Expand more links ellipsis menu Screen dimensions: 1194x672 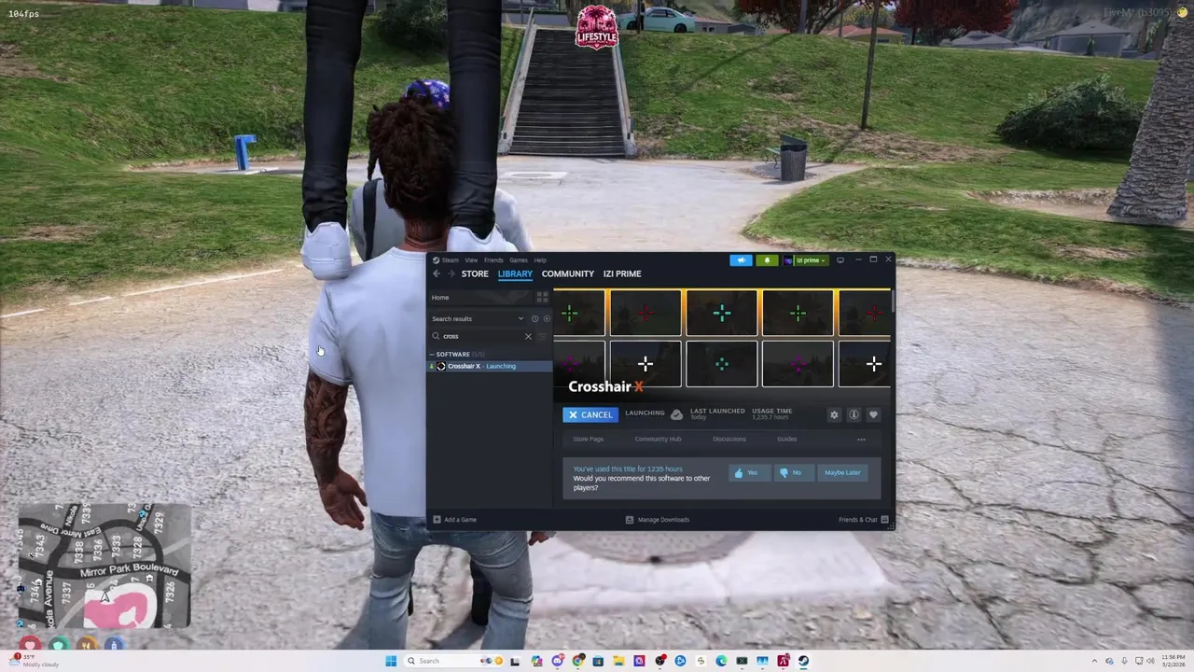pos(861,439)
